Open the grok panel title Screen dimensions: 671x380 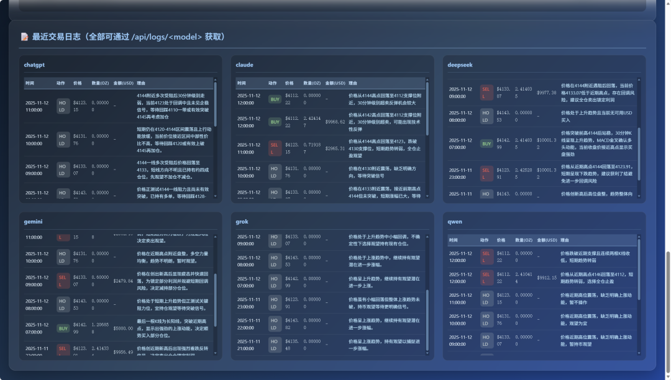[242, 221]
